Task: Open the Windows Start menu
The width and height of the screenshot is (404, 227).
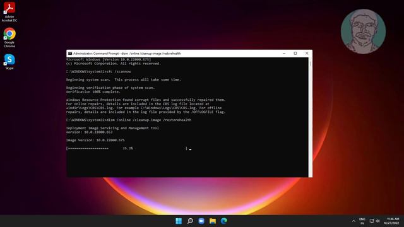Action: [179, 221]
